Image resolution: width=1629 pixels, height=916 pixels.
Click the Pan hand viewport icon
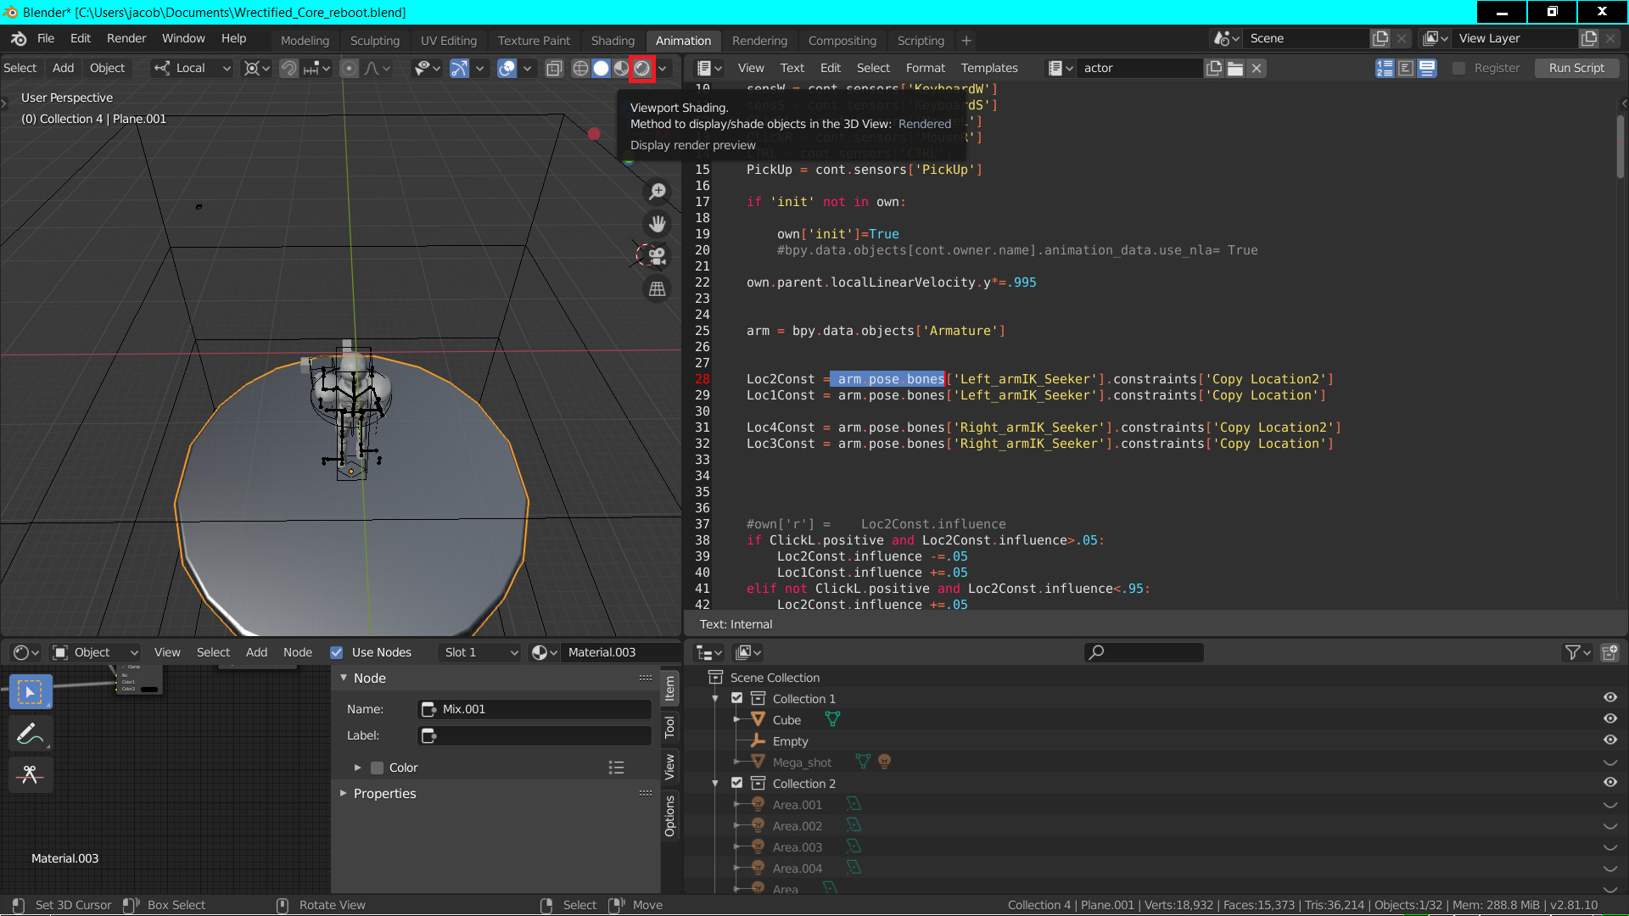657,224
